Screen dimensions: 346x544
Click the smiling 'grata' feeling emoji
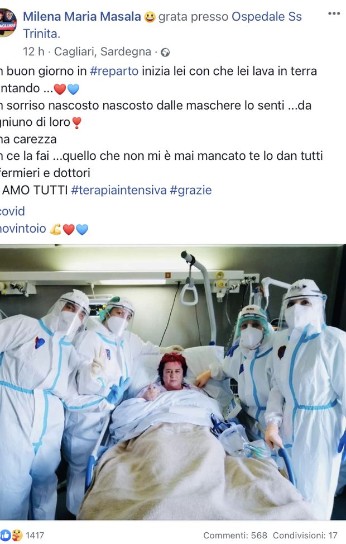[x=150, y=17]
